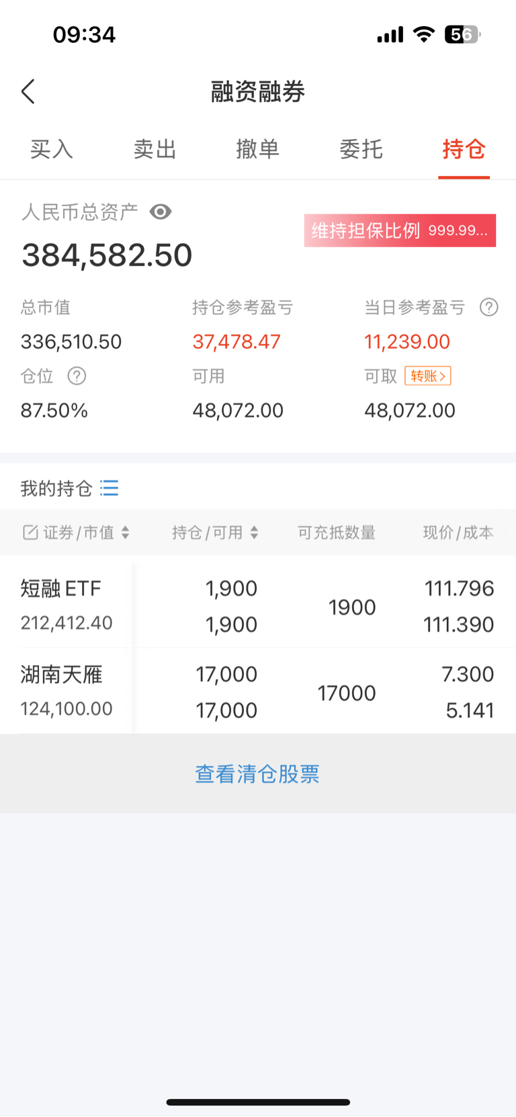Tap the 维持担保比例 red badge
This screenshot has height=1117, width=516.
(x=400, y=230)
